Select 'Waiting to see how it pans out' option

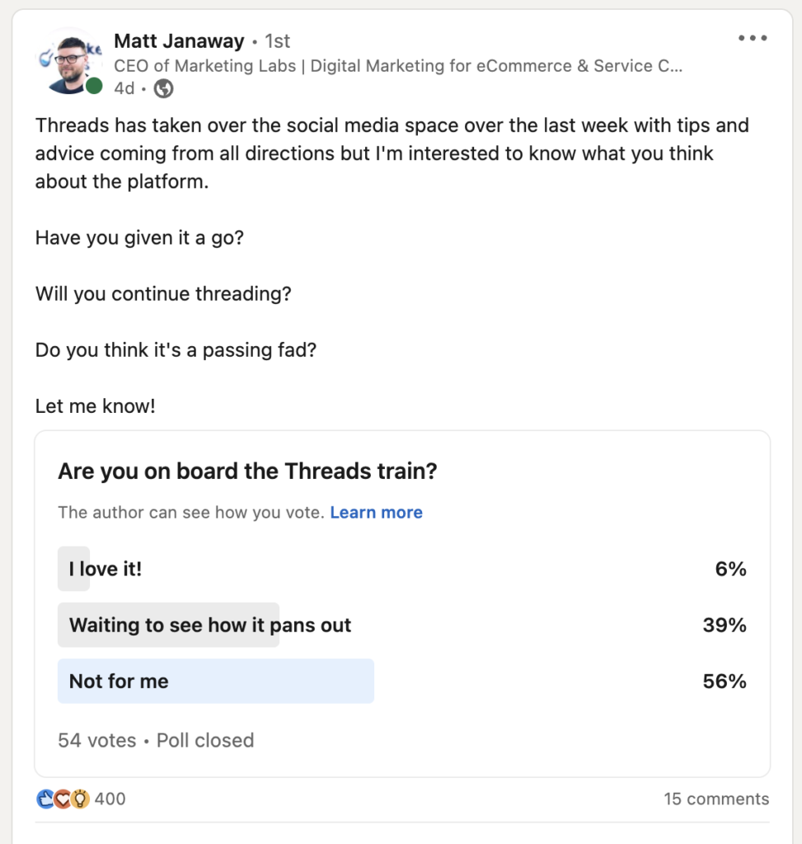(402, 625)
